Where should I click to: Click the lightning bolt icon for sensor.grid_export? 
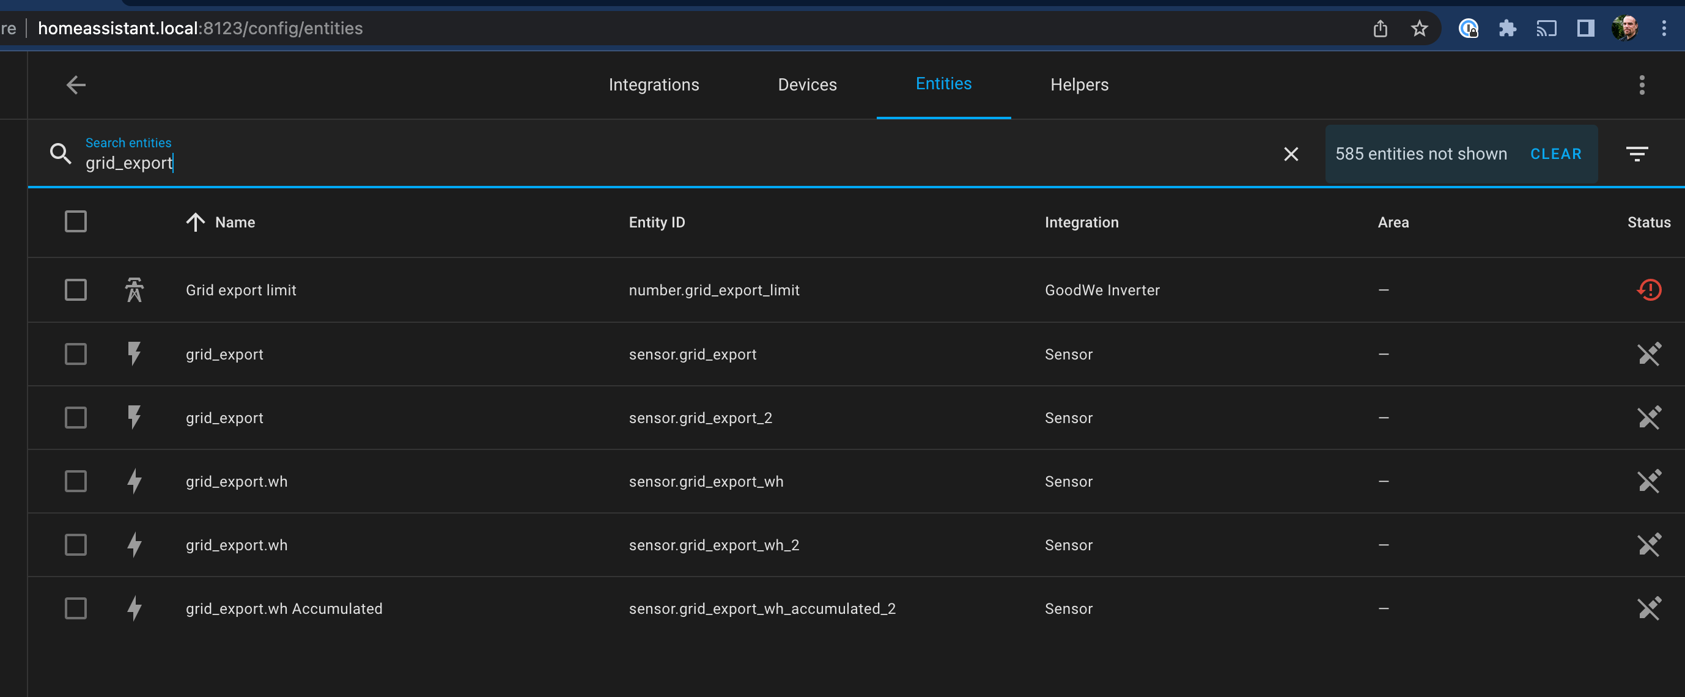pyautogui.click(x=134, y=354)
